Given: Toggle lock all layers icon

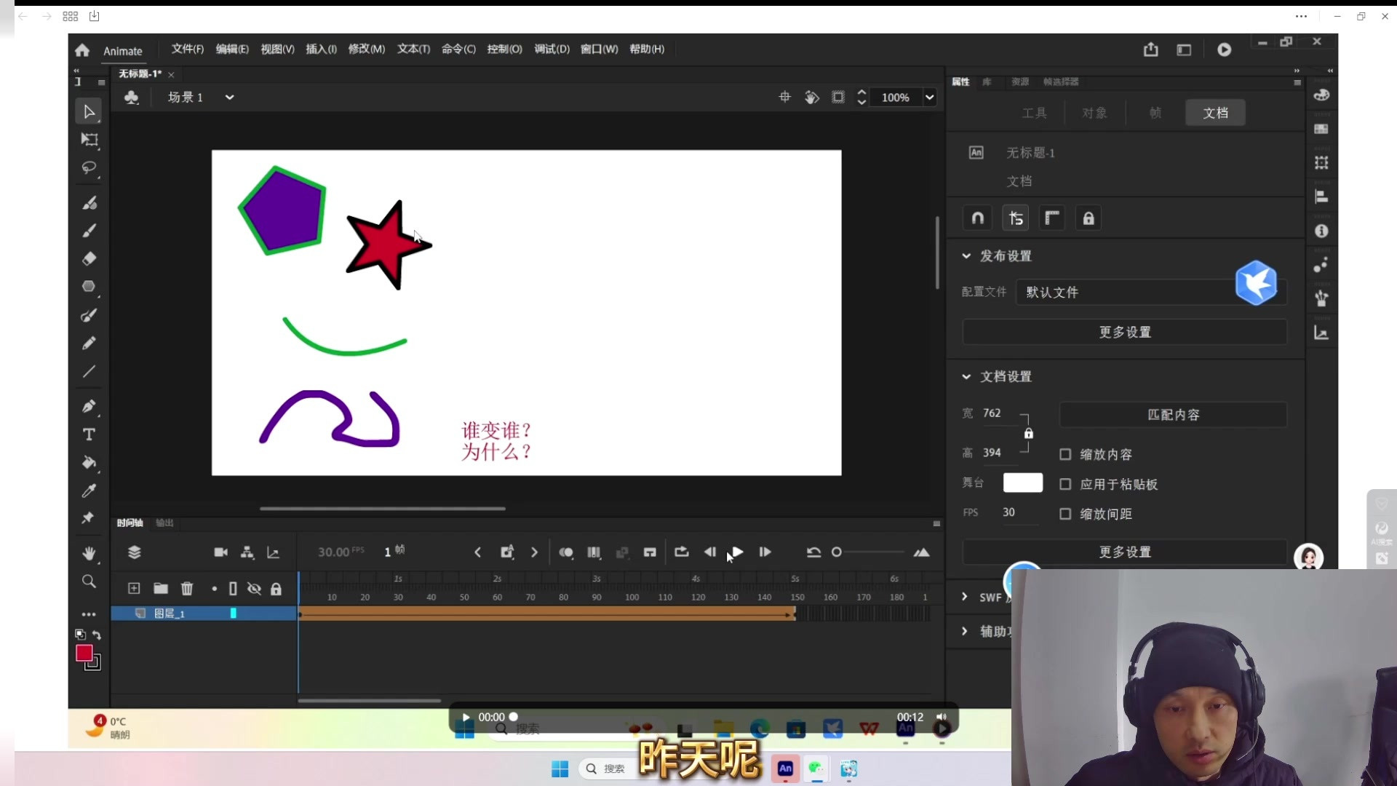Looking at the screenshot, I should click(x=276, y=589).
